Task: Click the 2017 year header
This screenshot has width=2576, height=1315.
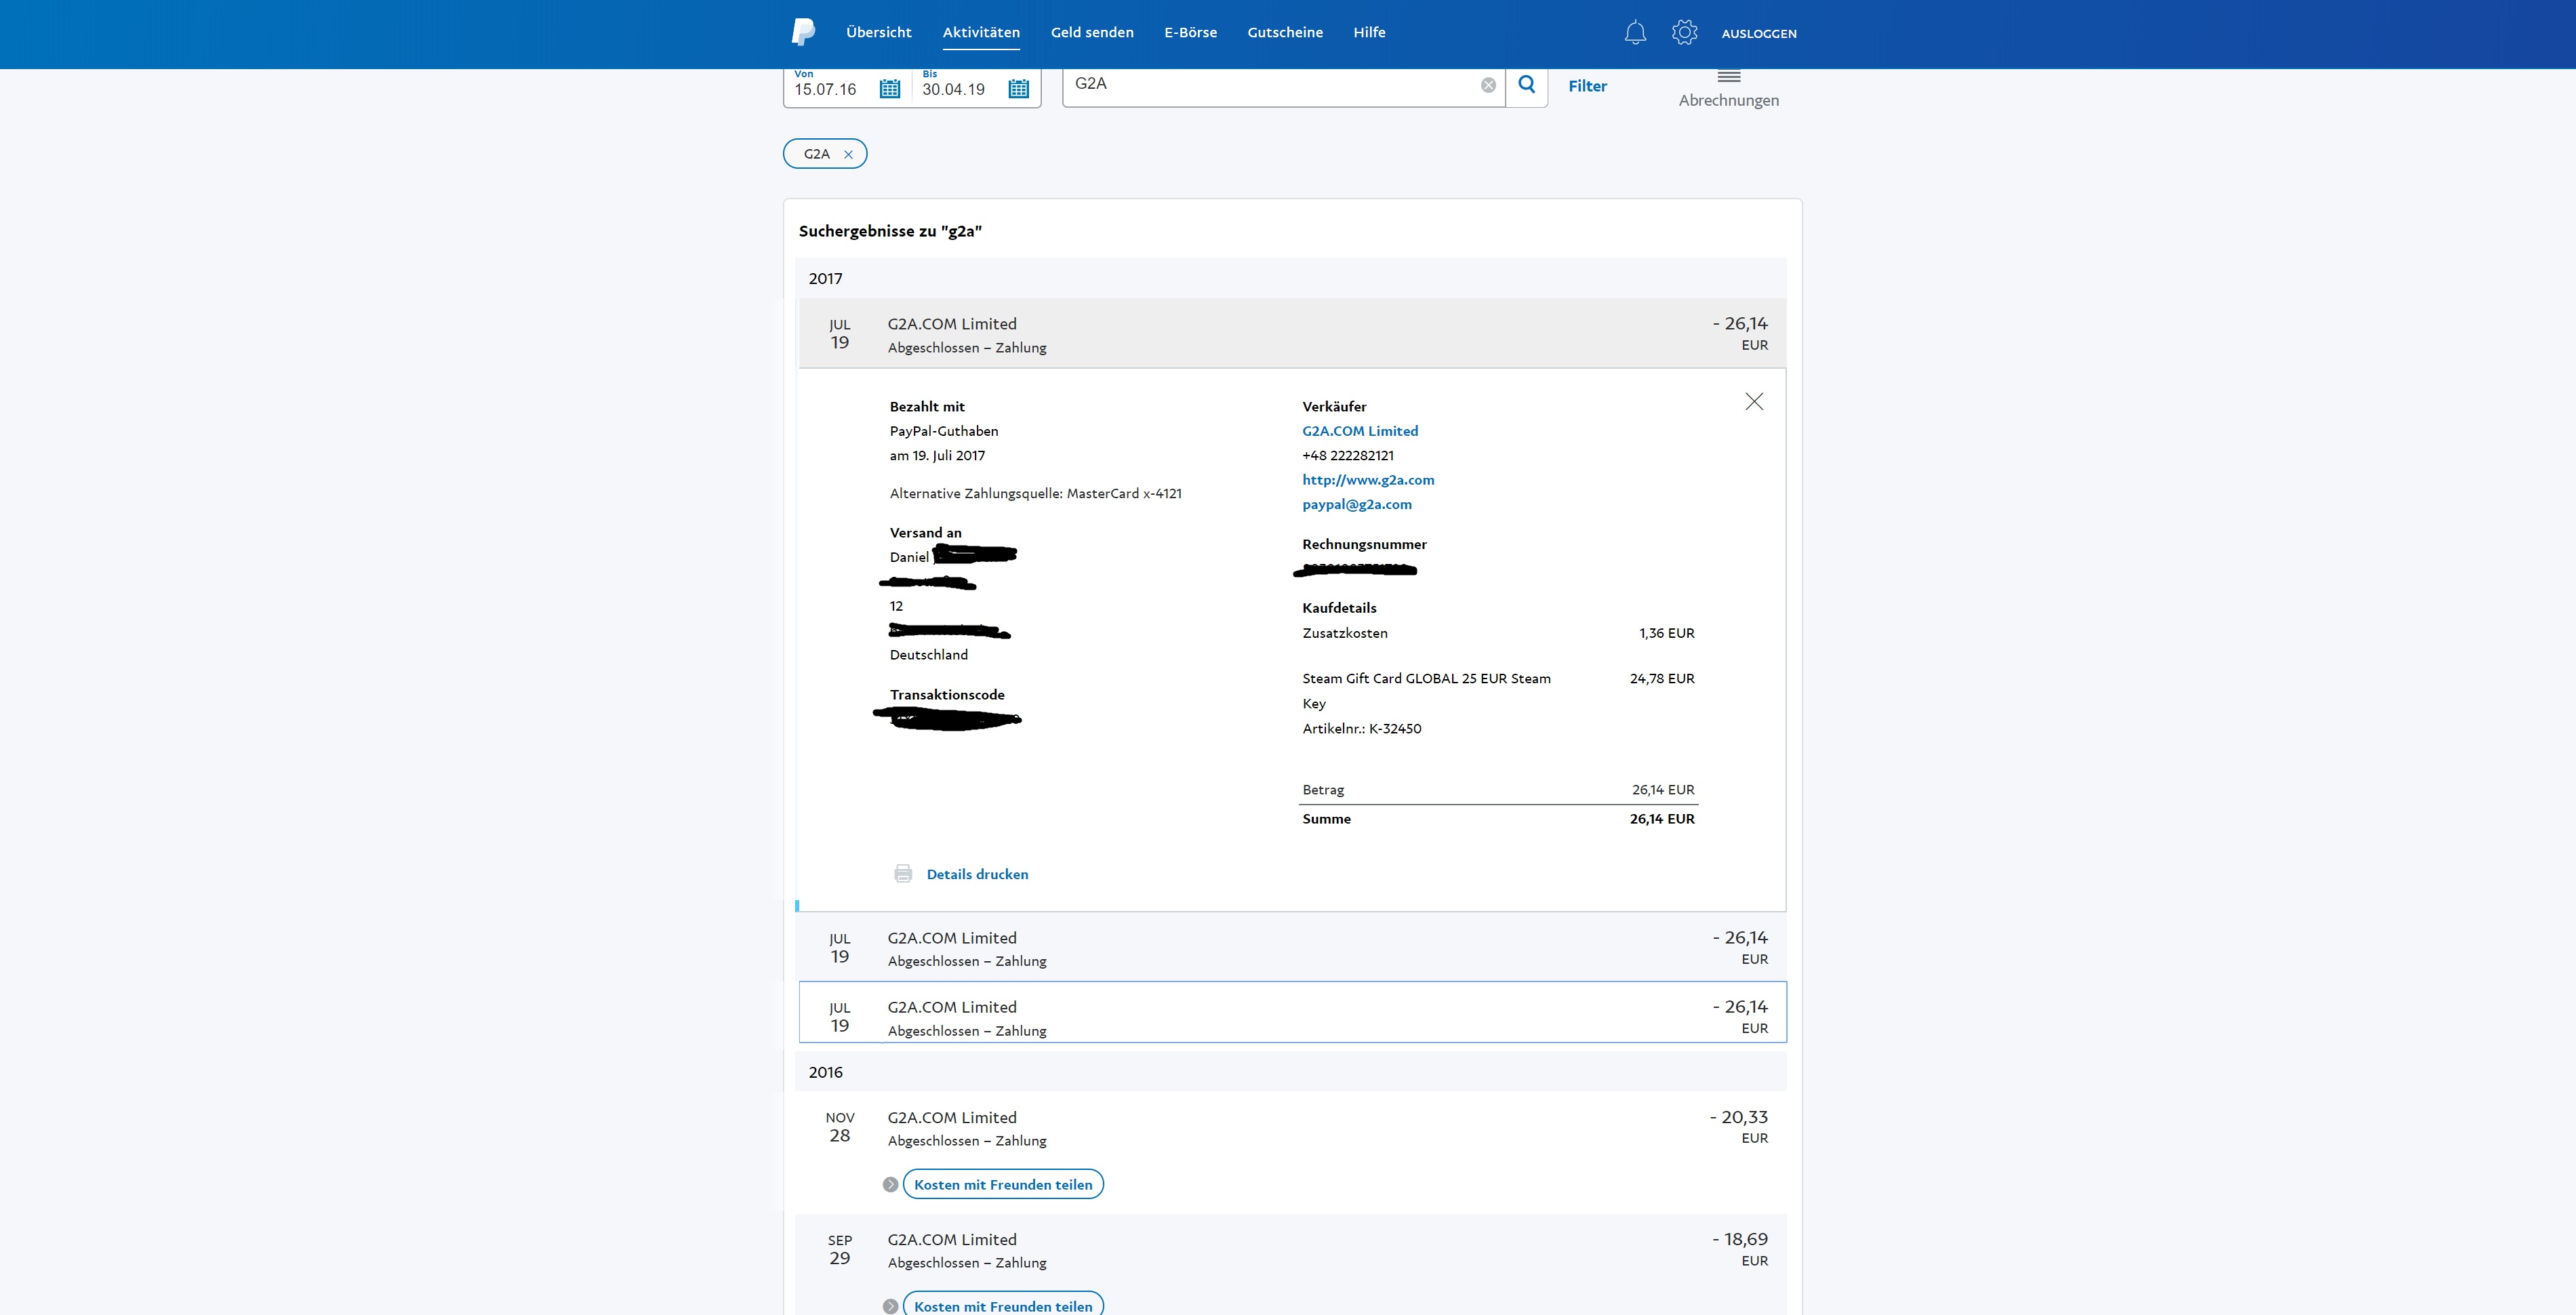Action: pyautogui.click(x=1290, y=279)
